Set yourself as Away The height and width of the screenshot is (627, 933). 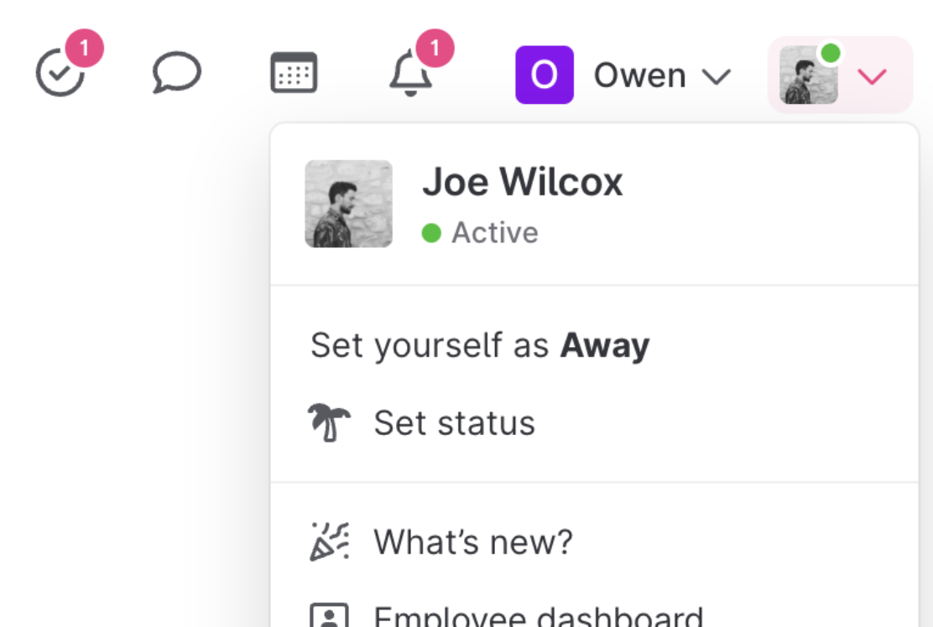480,345
